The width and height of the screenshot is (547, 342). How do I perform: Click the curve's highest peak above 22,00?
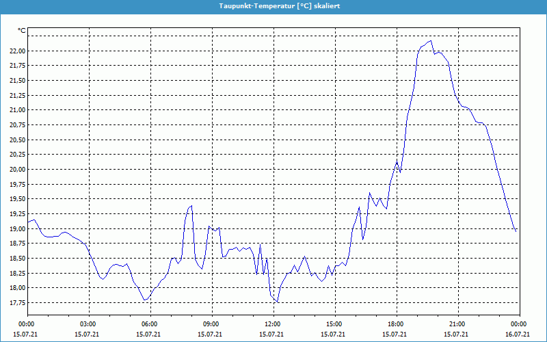[430, 40]
